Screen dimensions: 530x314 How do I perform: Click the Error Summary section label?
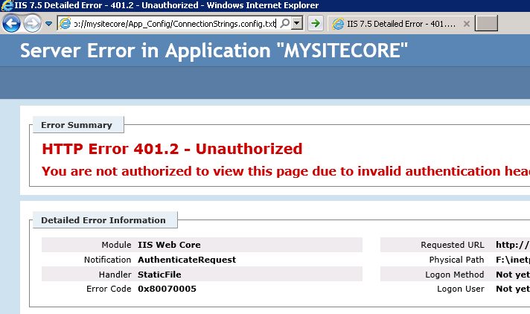click(77, 125)
